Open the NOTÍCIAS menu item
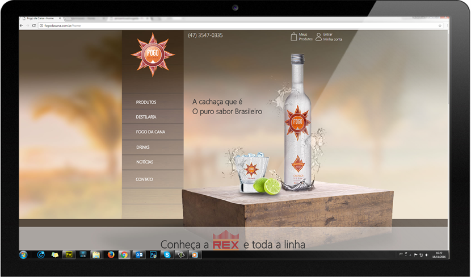 145,162
